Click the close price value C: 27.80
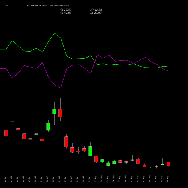The height and width of the screenshot is (188, 188). point(66,10)
